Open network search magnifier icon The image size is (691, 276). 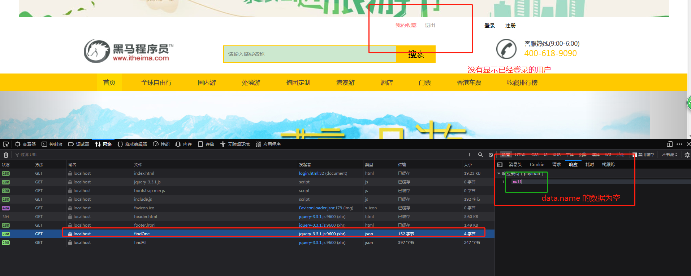pos(480,155)
